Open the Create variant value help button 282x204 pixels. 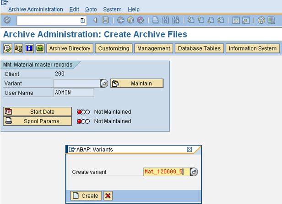pyautogui.click(x=194, y=172)
